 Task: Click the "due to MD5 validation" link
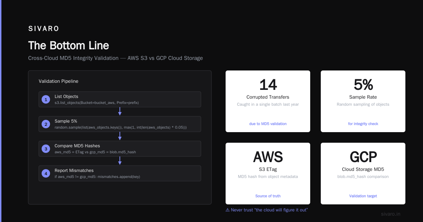tap(268, 124)
